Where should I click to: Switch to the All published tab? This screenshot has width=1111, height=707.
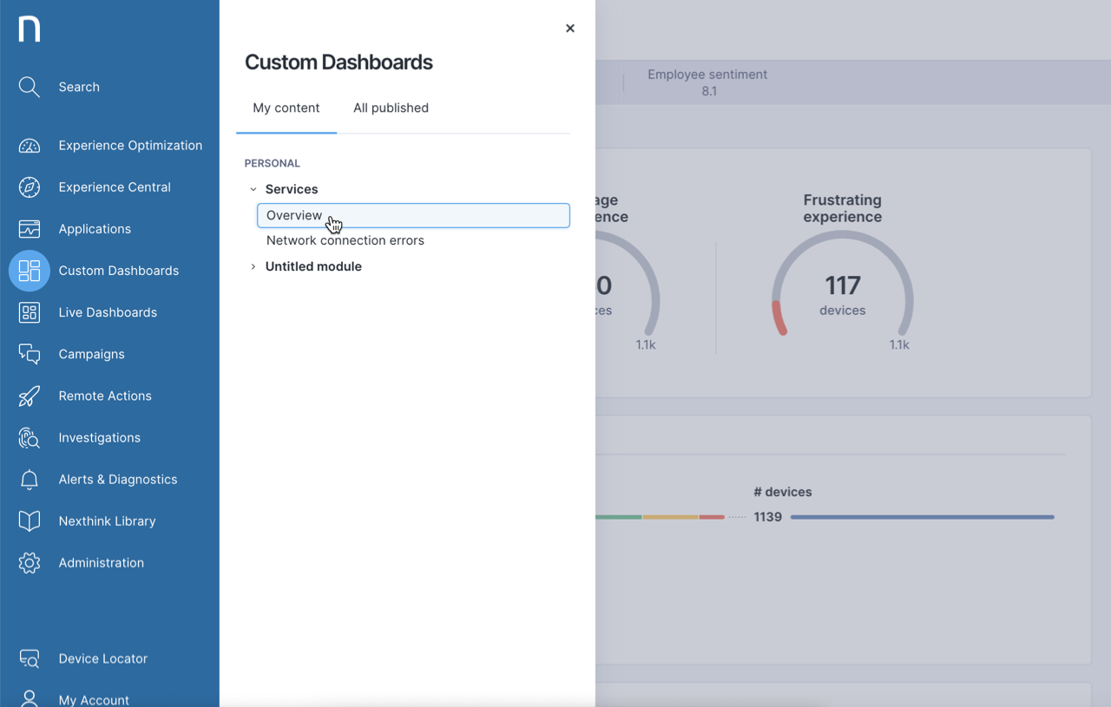click(x=391, y=108)
